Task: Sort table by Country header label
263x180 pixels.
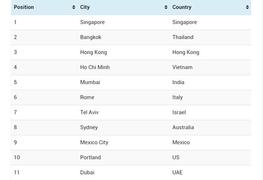Action: [x=182, y=7]
